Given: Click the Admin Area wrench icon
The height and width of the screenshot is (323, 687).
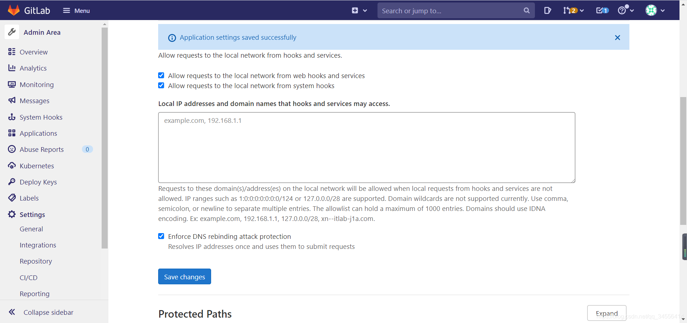Looking at the screenshot, I should 12,32.
